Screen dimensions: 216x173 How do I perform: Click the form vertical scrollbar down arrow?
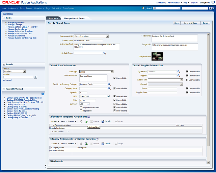[x=208, y=163]
